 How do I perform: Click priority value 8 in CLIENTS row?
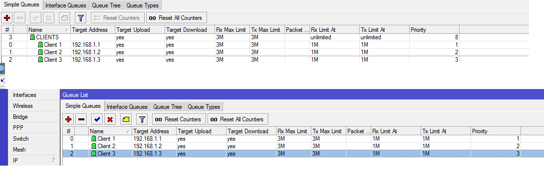click(x=457, y=37)
